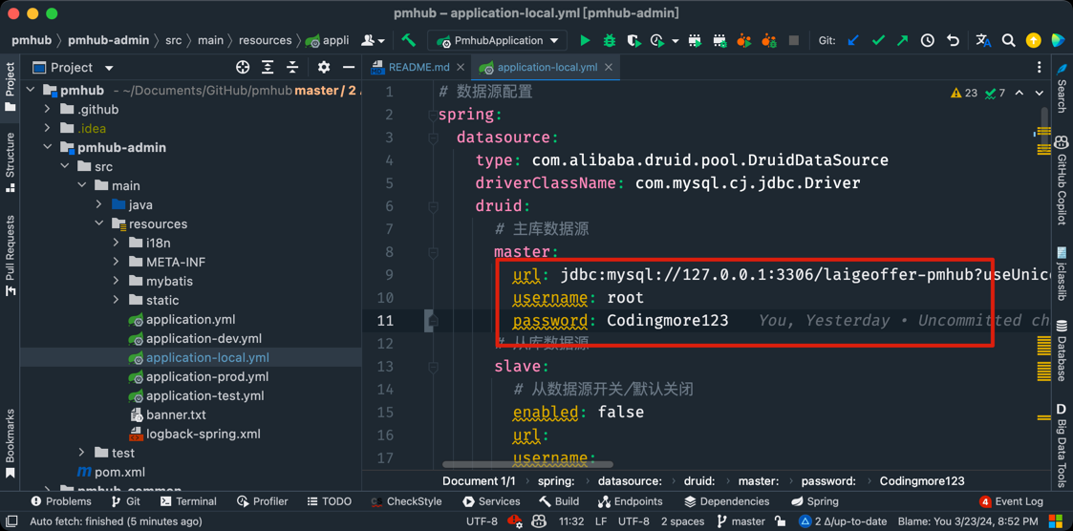Select opened file crosshair icon in Project panel
1073x531 pixels.
click(x=243, y=68)
